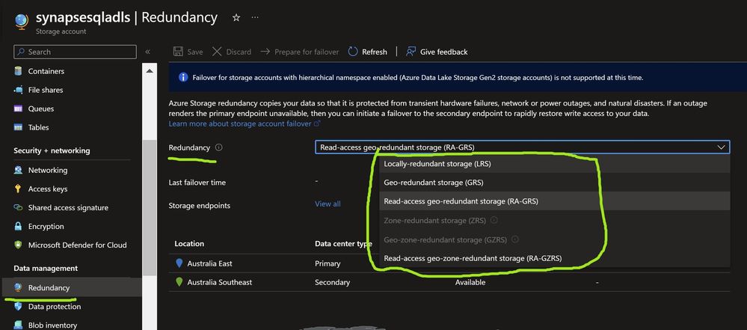Open Microsoft Defender for Cloud page
This screenshot has width=747, height=330.
point(77,245)
